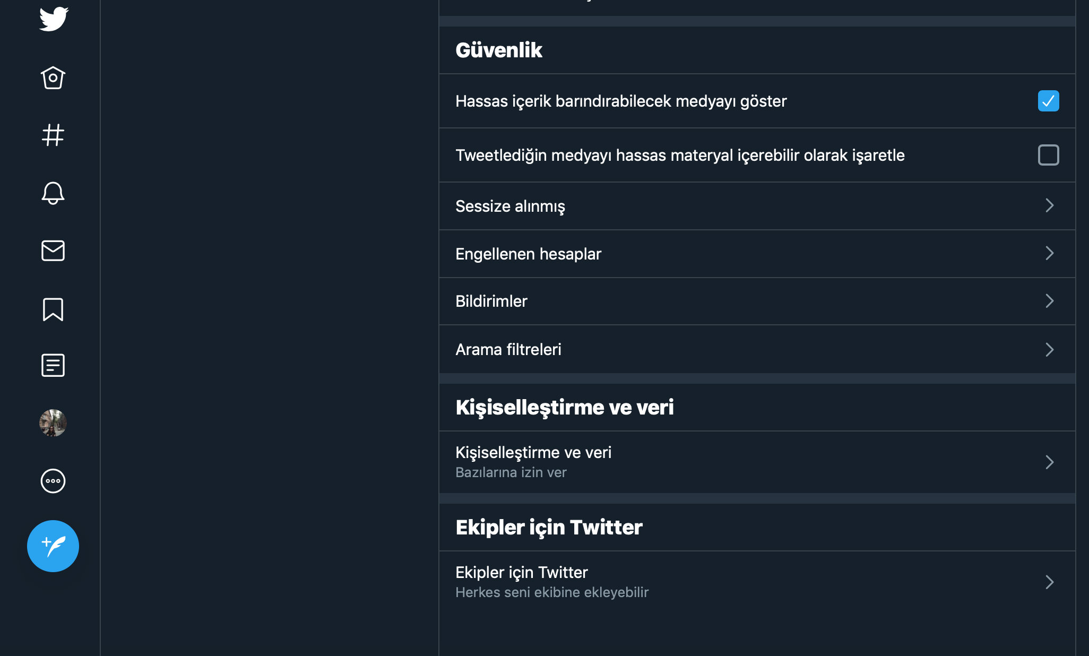Uncheck 'Hassas içerik barındırabilecek medyayı göster' checkbox
1089x656 pixels.
click(x=1048, y=101)
